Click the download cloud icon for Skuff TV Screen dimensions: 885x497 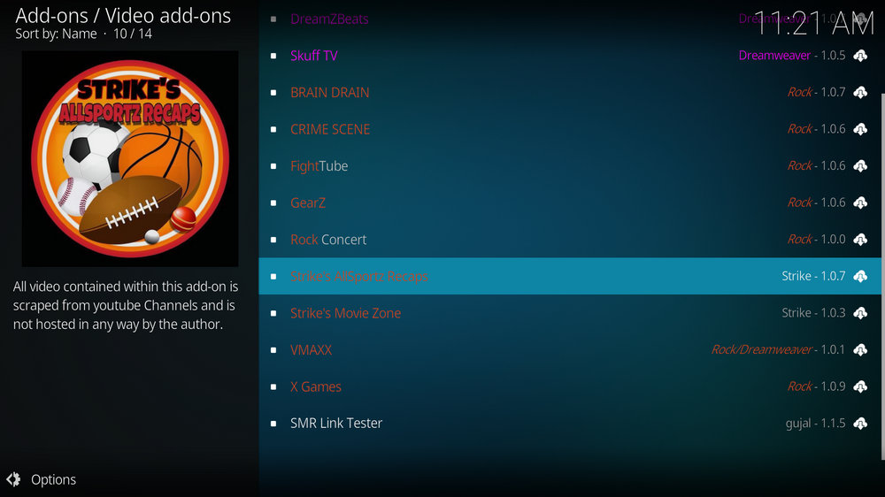pyautogui.click(x=860, y=56)
